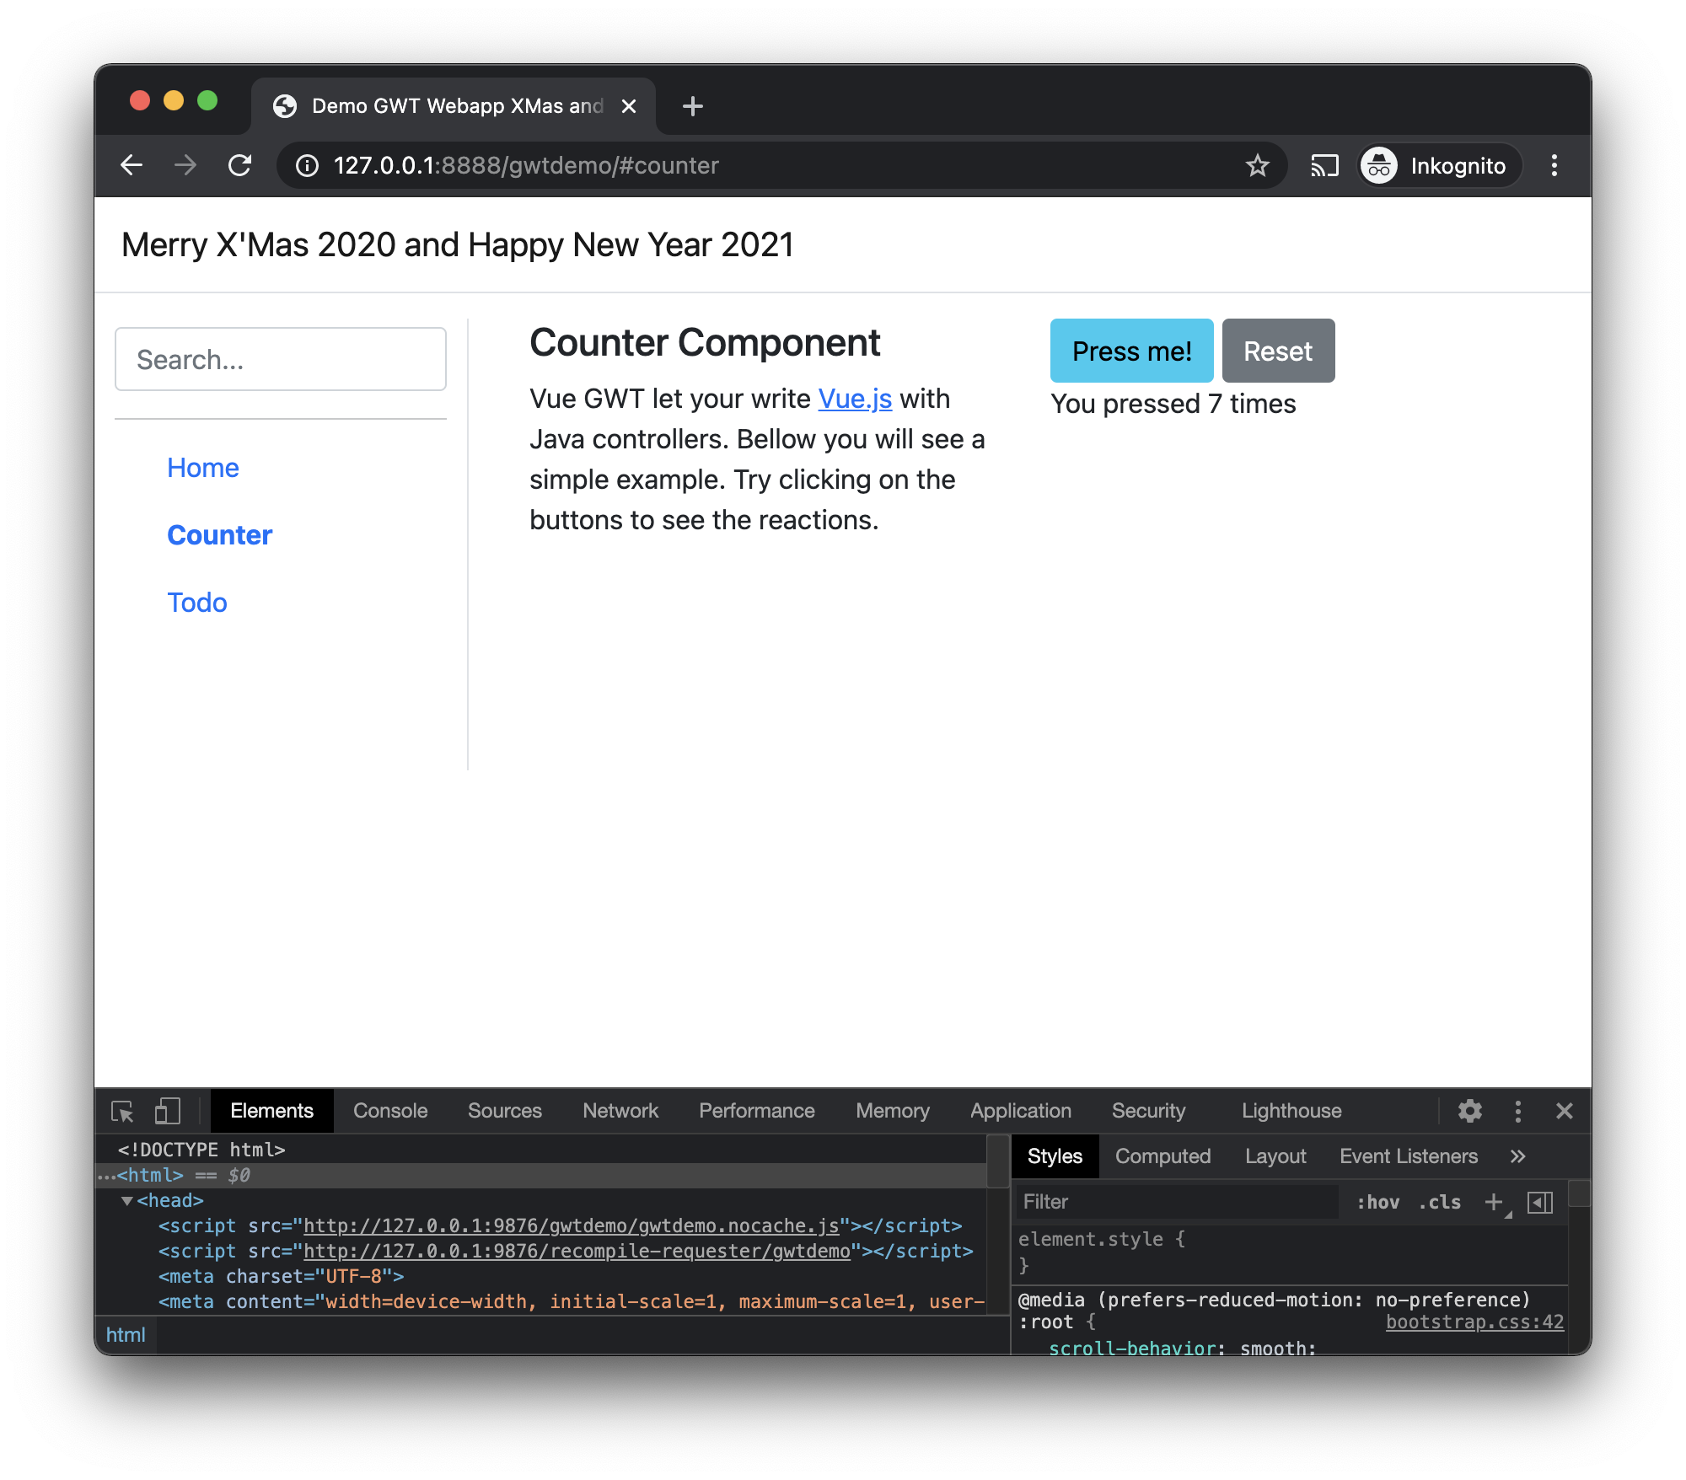Image resolution: width=1686 pixels, height=1480 pixels.
Task: Open a new tab with the plus icon
Action: pos(692,106)
